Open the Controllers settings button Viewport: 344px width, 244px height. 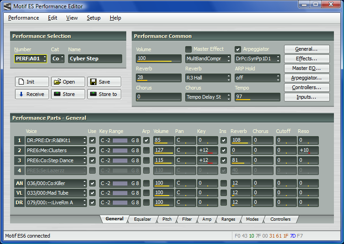click(x=306, y=87)
